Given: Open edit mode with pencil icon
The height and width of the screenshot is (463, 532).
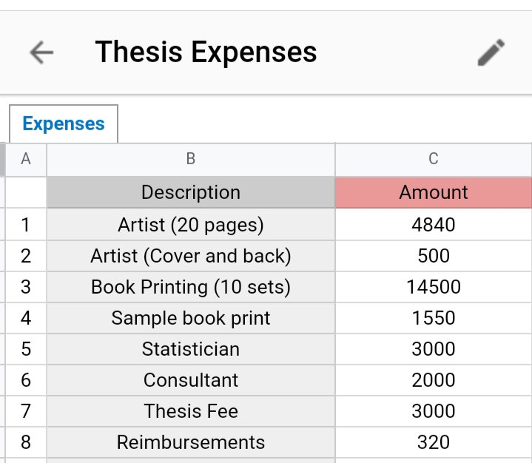Looking at the screenshot, I should click(x=491, y=53).
